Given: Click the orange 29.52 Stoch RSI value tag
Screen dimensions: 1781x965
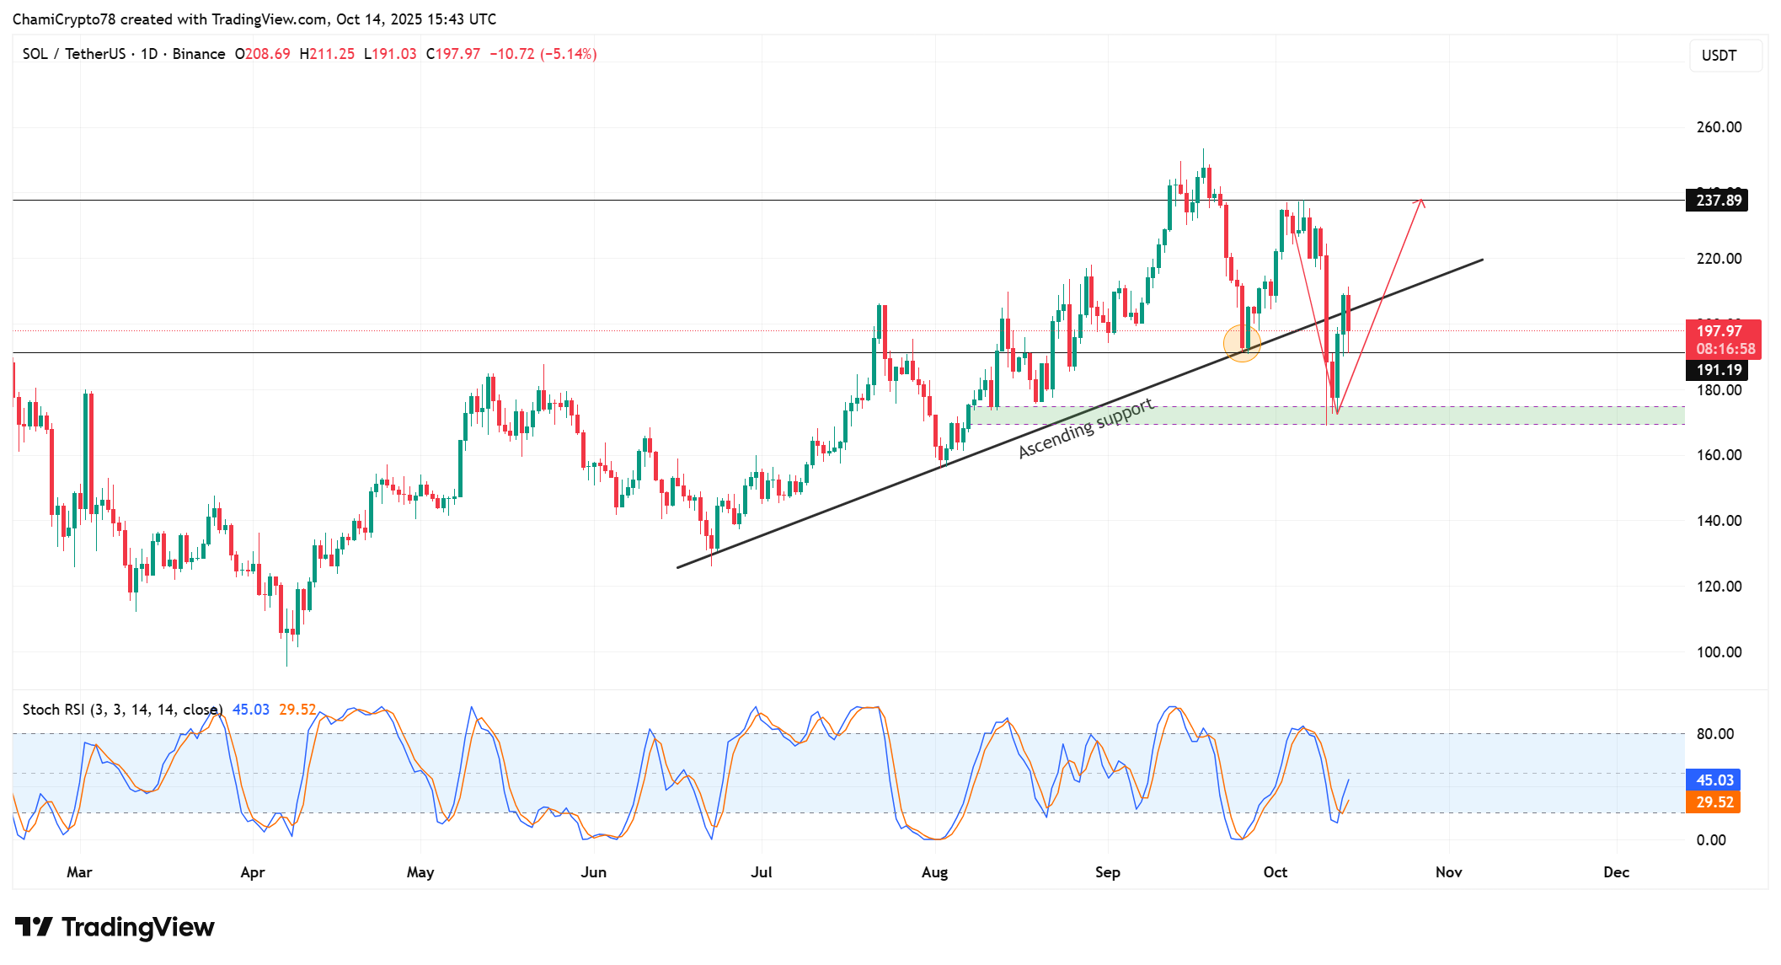Looking at the screenshot, I should 1713,802.
